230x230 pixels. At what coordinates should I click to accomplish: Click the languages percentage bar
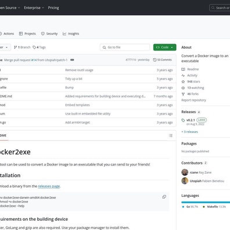[x=206, y=202]
